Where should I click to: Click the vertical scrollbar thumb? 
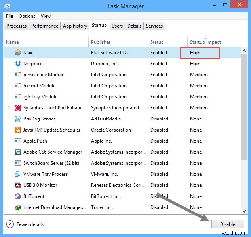(244, 107)
